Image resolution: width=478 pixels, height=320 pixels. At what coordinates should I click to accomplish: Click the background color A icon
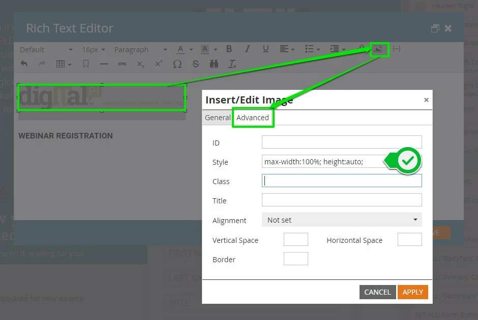[x=205, y=49]
